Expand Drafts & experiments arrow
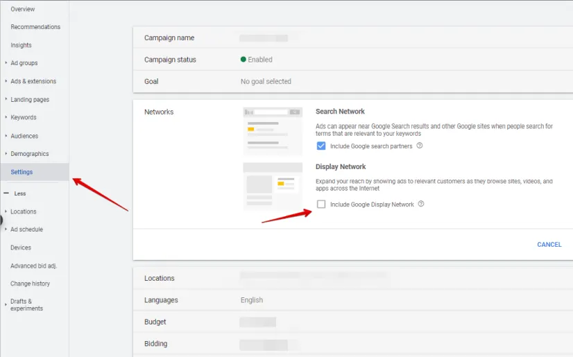The height and width of the screenshot is (357, 573). 6,304
